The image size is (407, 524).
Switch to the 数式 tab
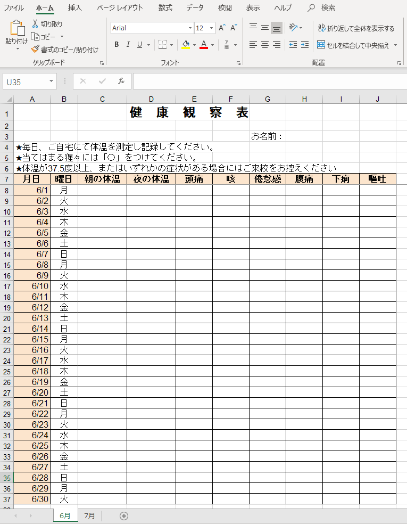tap(165, 7)
